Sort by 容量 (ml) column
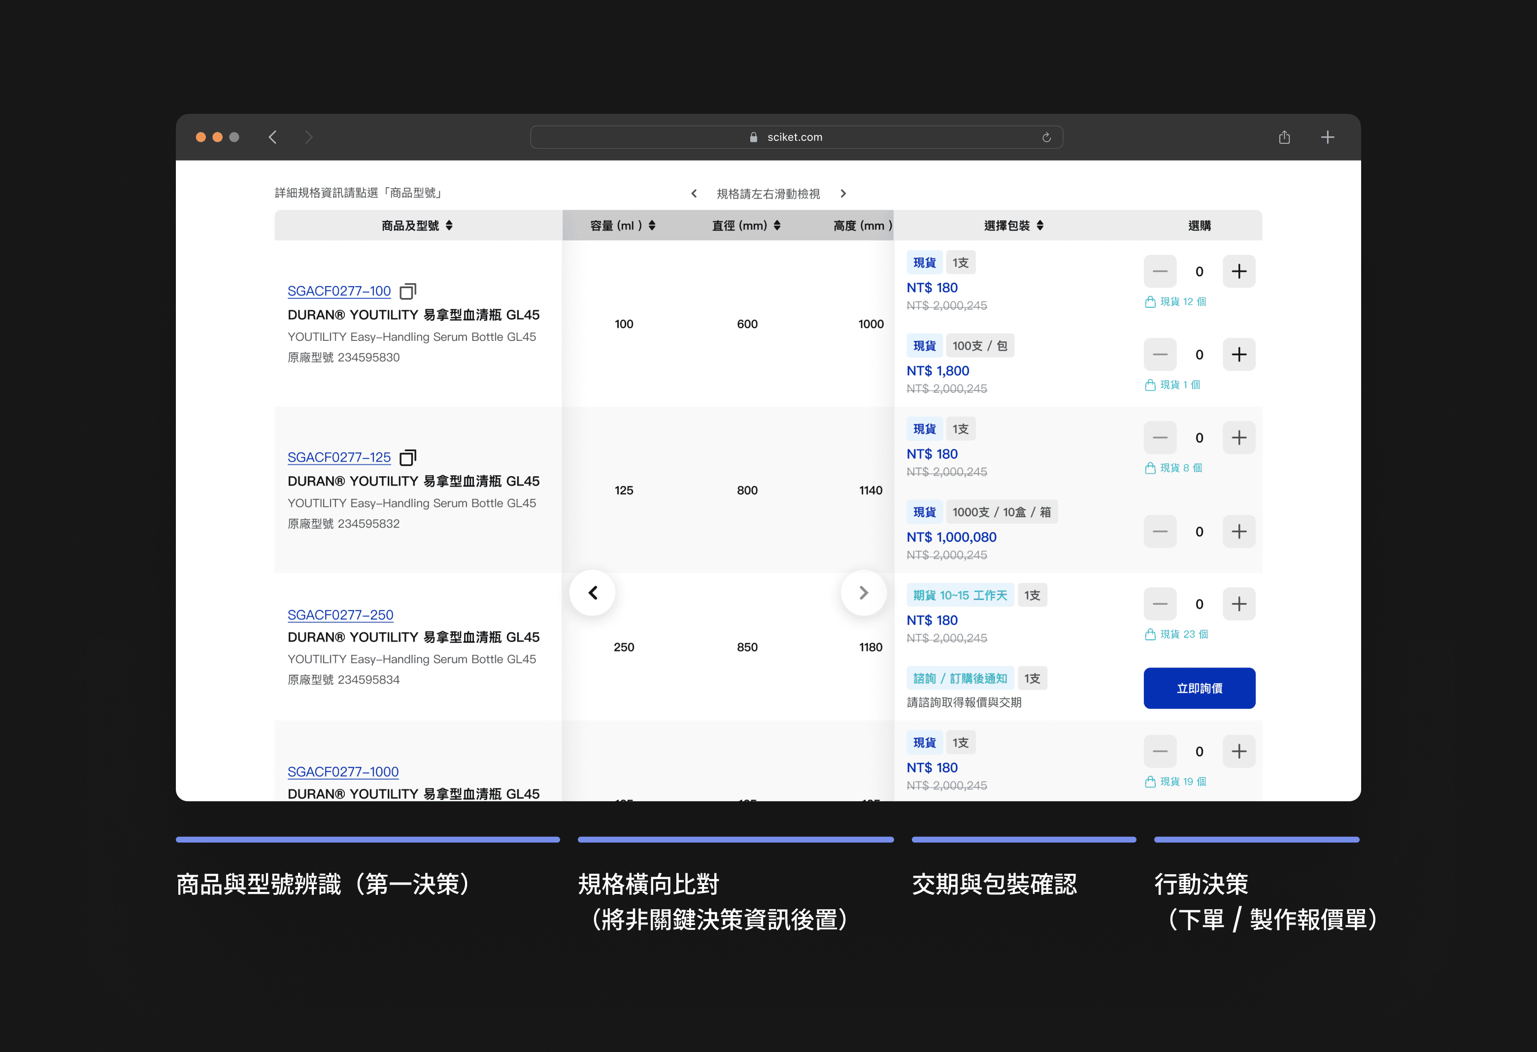The width and height of the screenshot is (1537, 1052). coord(651,226)
